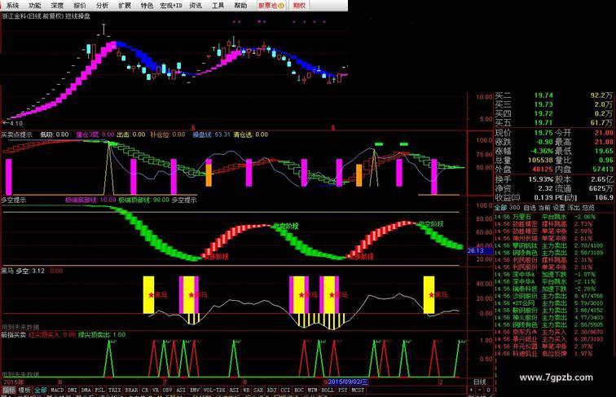Image resolution: width=616 pixels, height=397 pixels.
Task: Select the MCST indicator tab
Action: click(x=358, y=390)
